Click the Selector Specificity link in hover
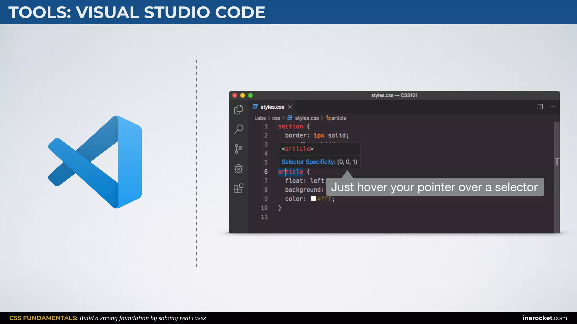 (x=308, y=162)
